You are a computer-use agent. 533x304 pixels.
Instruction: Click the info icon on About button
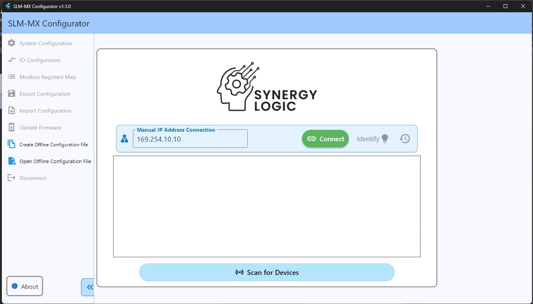point(15,286)
